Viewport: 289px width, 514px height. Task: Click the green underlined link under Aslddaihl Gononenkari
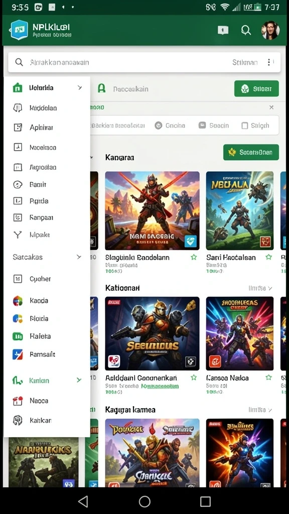(x=160, y=387)
